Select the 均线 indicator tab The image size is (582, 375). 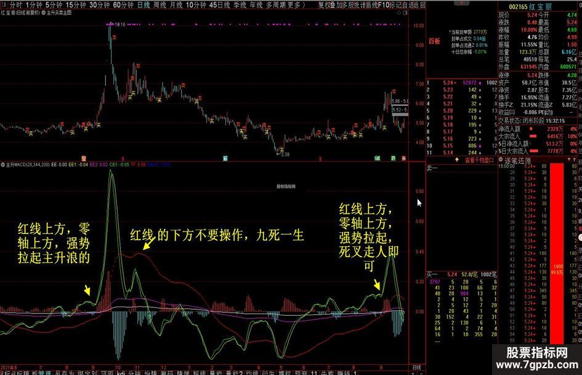point(252,373)
